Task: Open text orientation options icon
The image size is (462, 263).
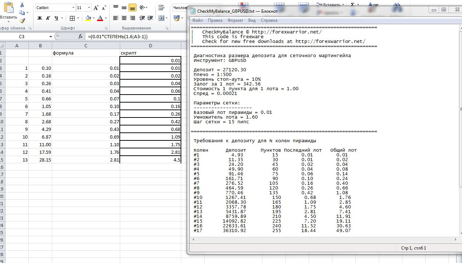Action: (142, 7)
